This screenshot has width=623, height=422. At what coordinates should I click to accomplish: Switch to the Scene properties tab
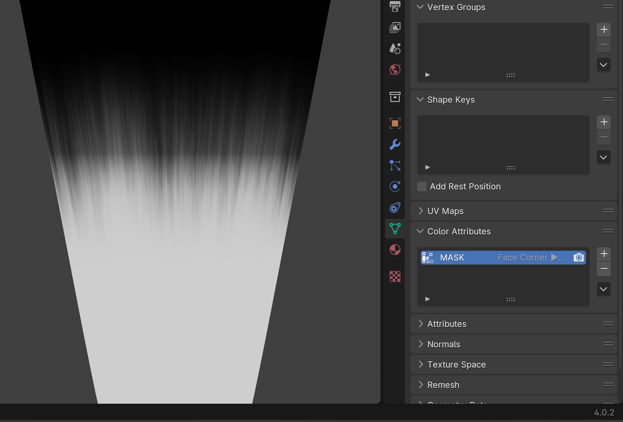click(x=395, y=48)
